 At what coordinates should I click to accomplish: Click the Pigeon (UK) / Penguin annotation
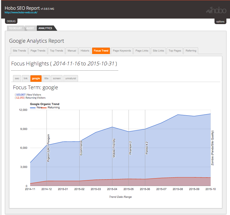click(x=48, y=148)
